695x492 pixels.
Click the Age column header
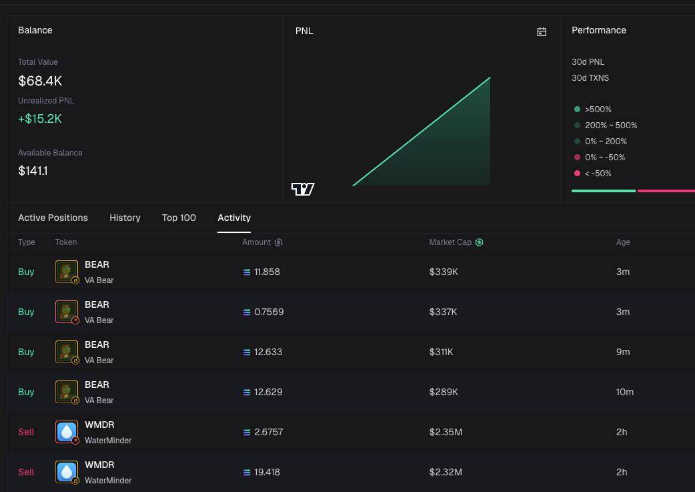(623, 242)
